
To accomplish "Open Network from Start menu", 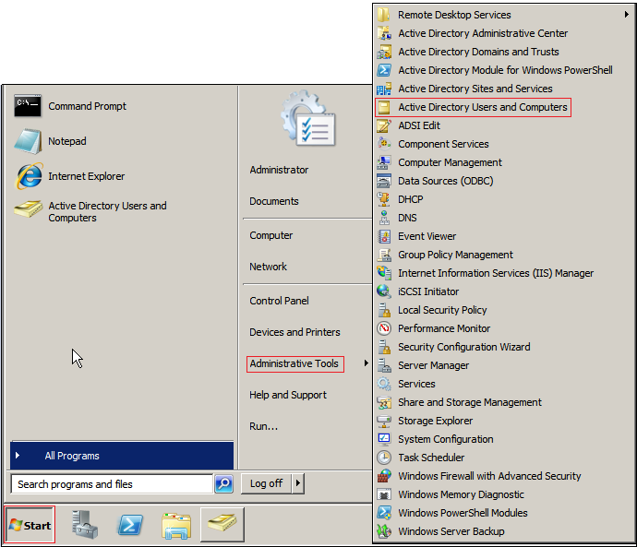I will click(x=268, y=267).
